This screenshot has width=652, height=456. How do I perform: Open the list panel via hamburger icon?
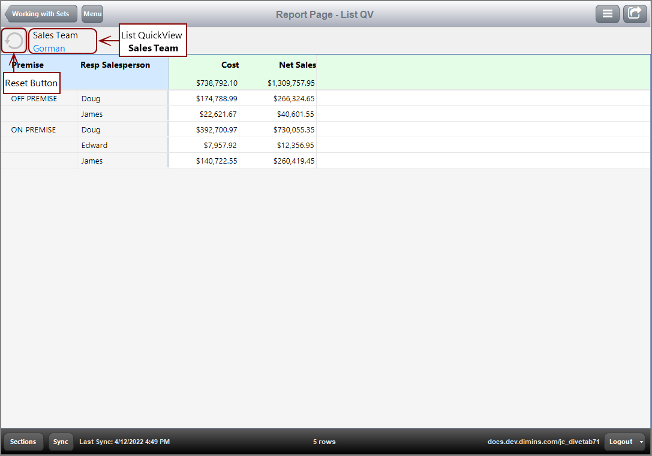point(607,13)
